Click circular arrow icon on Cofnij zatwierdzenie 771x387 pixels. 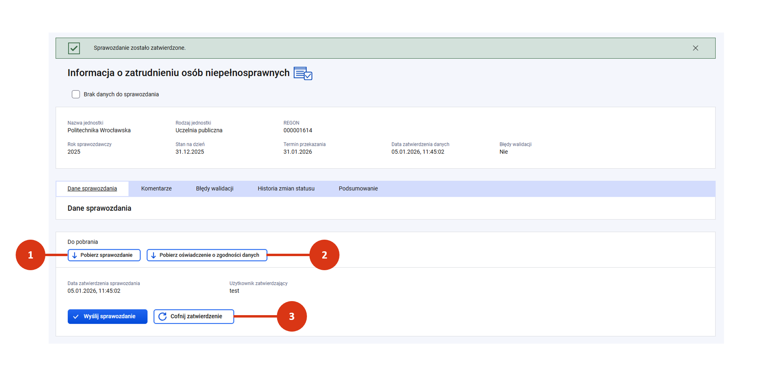162,317
